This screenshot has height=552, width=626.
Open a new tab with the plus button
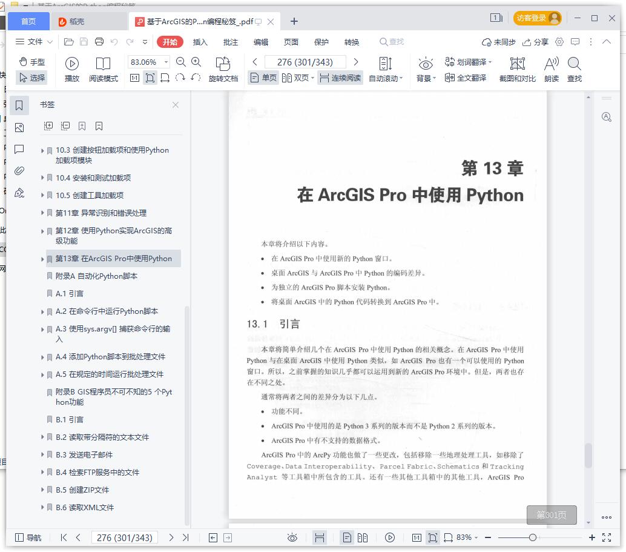pos(294,21)
